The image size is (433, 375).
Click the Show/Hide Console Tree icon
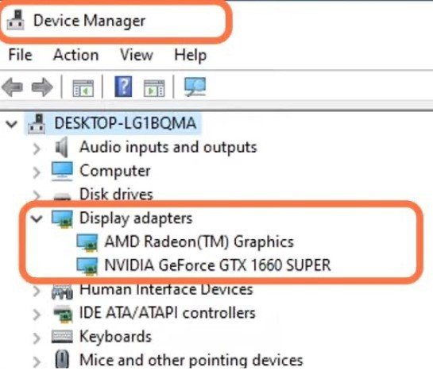(x=83, y=88)
